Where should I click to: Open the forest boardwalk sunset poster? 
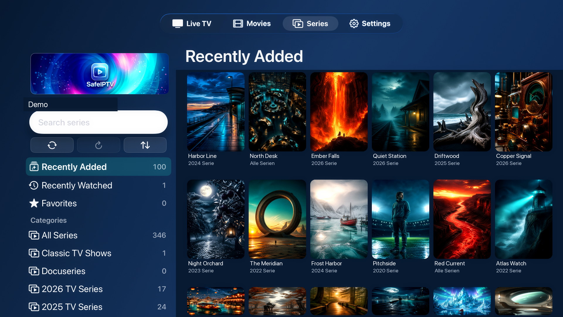(x=339, y=301)
